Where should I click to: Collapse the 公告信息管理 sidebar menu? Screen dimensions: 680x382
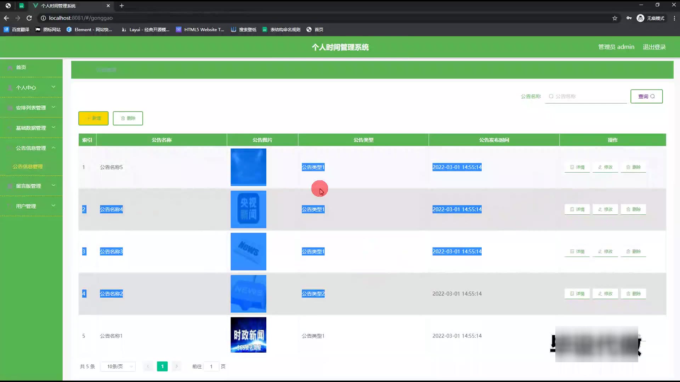31,148
